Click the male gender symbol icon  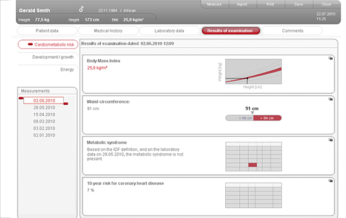[81, 9]
